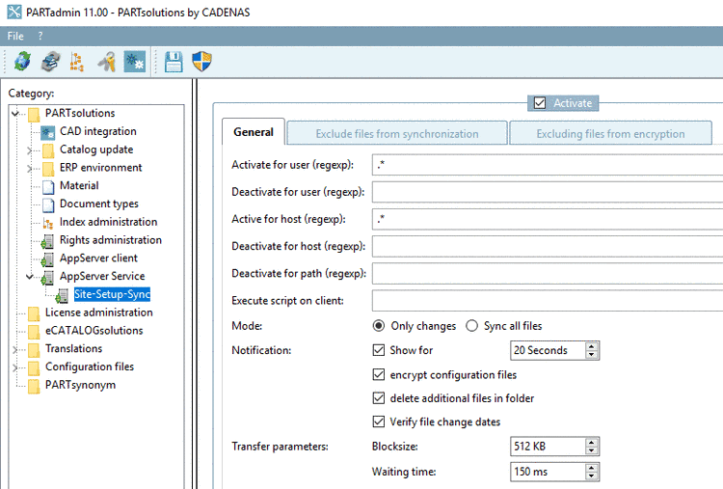The image size is (723, 489).
Task: Toggle encrypt configuration files checkbox
Action: [x=379, y=374]
